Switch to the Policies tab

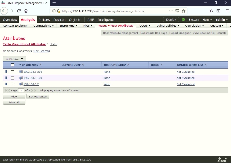(x=44, y=20)
